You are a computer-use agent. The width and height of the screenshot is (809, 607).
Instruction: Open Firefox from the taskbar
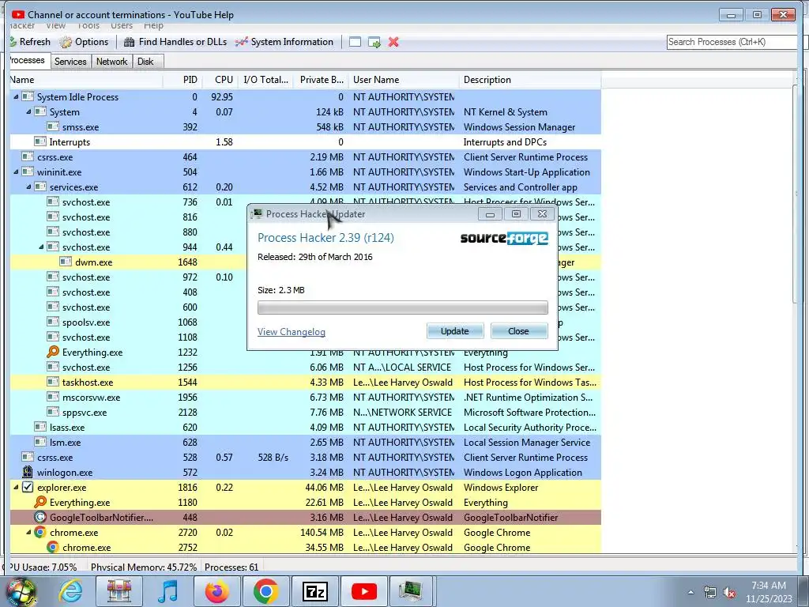click(x=216, y=591)
